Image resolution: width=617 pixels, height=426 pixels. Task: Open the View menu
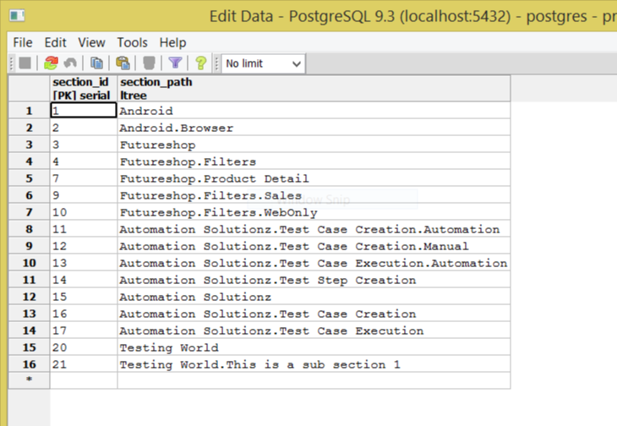pos(91,42)
